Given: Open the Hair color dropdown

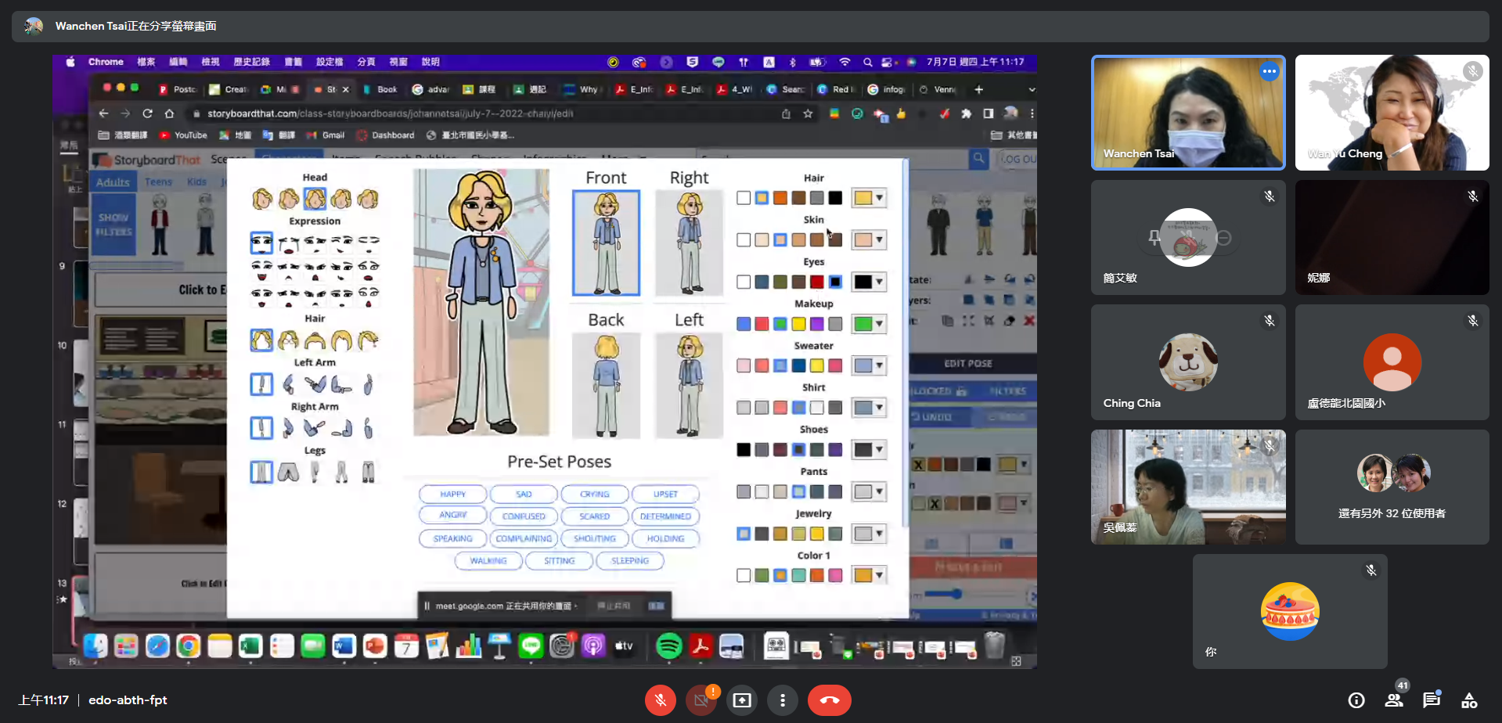Looking at the screenshot, I should [869, 198].
